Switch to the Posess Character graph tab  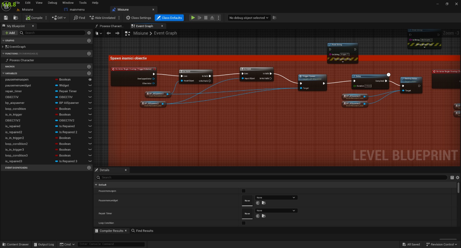(111, 26)
